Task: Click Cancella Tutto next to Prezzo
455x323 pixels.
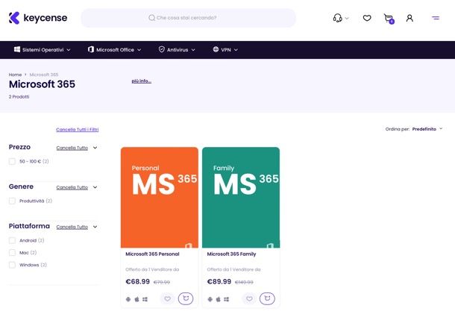Action: click(72, 148)
